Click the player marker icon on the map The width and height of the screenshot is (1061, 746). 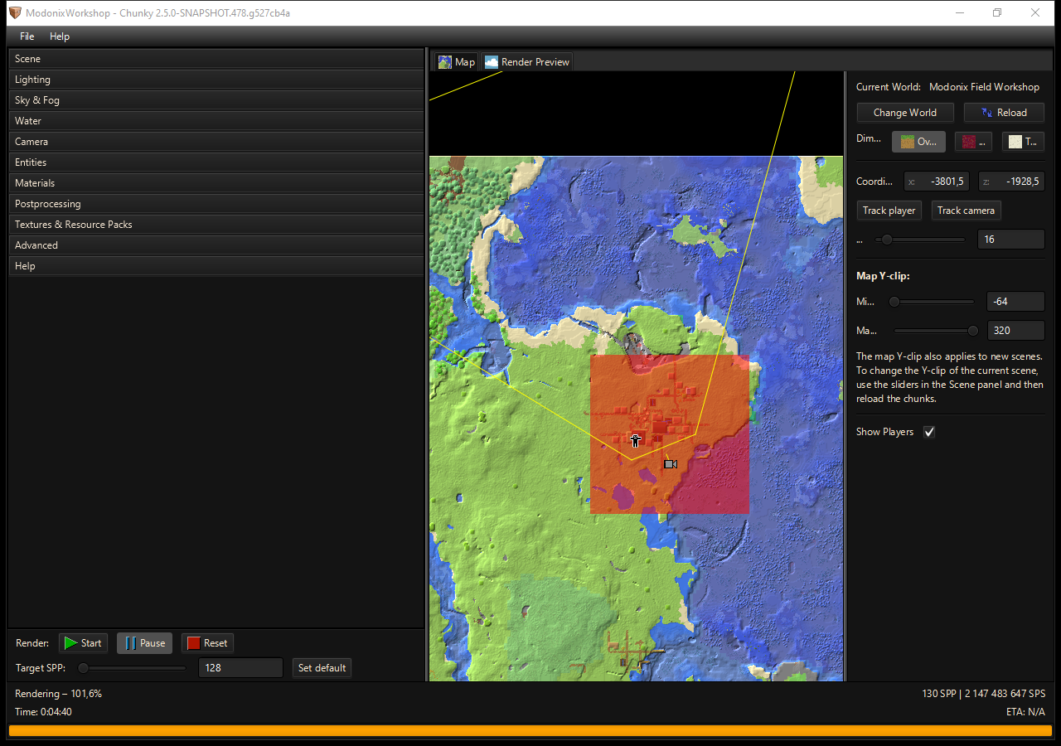tap(636, 440)
